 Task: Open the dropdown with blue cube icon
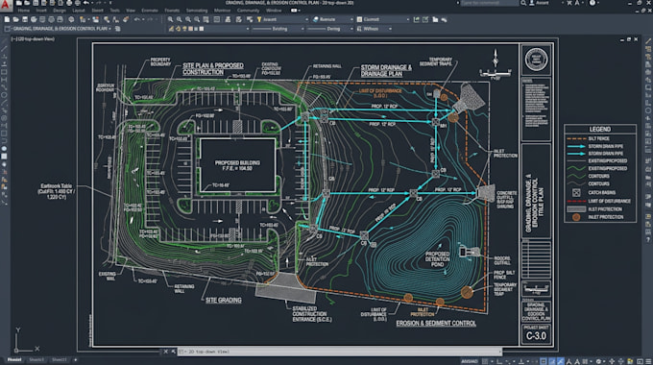(x=332, y=19)
